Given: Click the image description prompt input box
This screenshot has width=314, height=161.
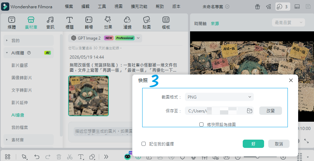Looking at the screenshot, I should [x=103, y=132].
